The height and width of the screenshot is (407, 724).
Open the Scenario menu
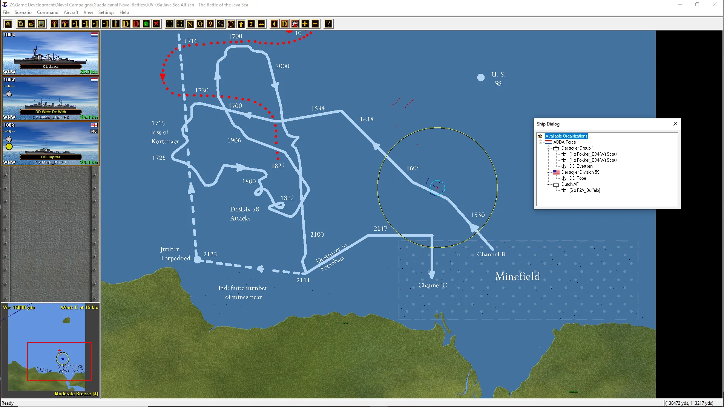tap(23, 12)
